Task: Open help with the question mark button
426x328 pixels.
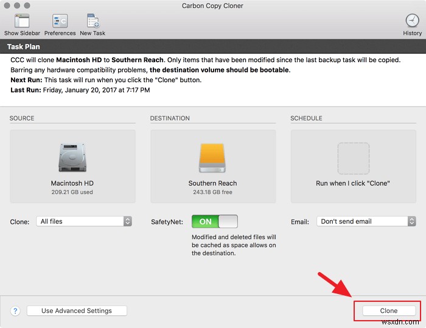Action: 15,310
